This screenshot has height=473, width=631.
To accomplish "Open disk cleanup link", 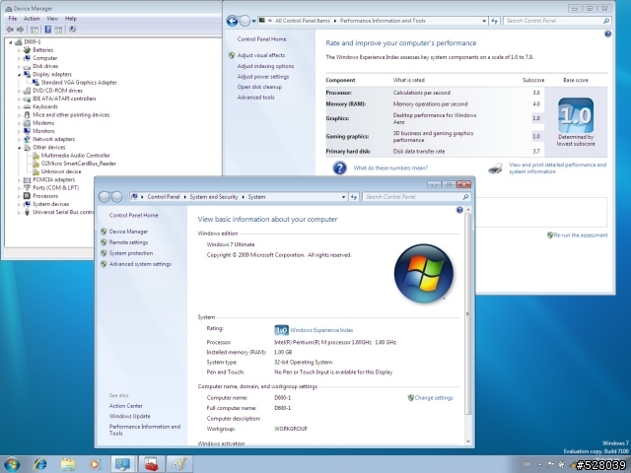I will click(259, 87).
